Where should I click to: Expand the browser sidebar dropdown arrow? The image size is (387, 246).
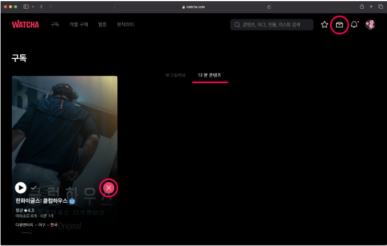33,6
